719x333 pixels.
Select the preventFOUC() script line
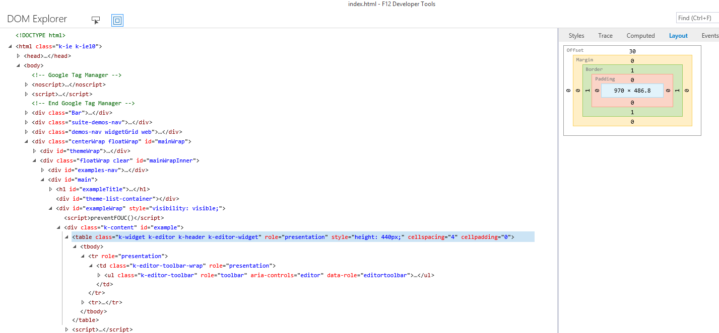coord(114,218)
